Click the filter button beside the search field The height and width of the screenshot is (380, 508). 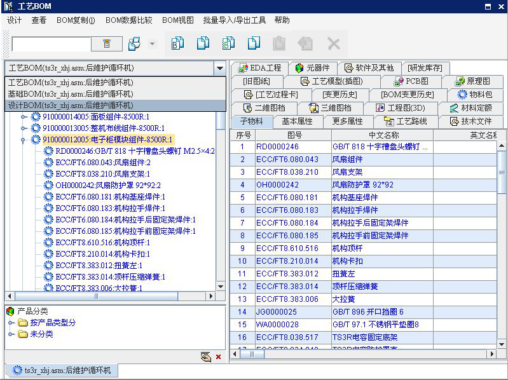107,44
